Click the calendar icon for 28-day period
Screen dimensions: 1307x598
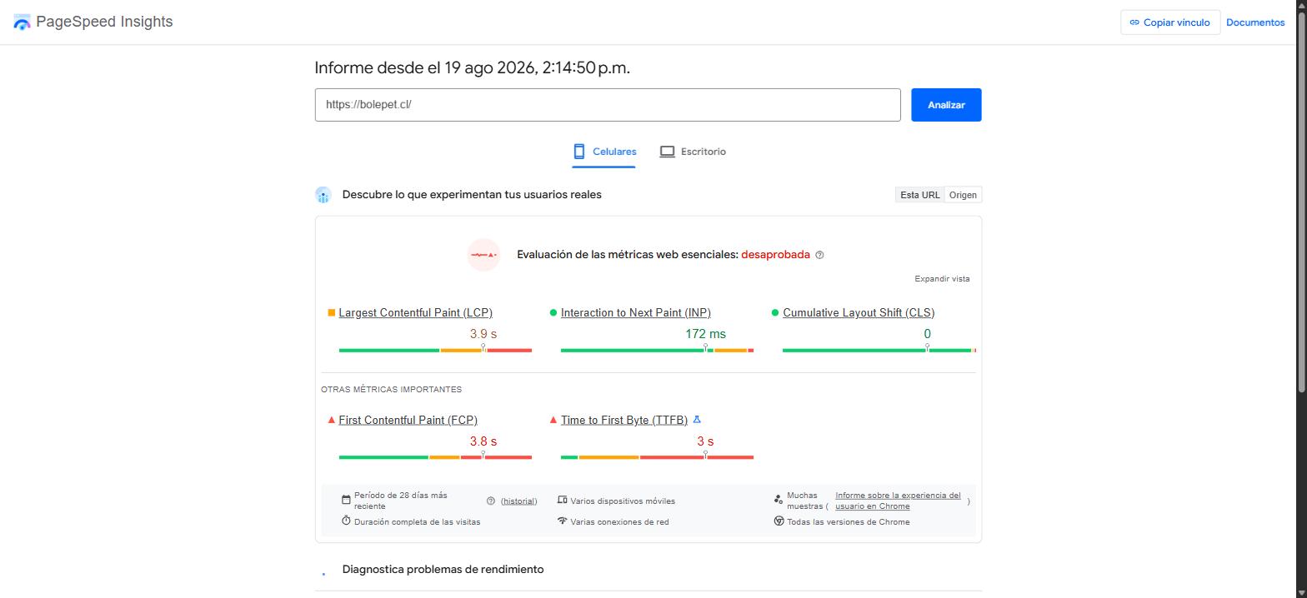(346, 500)
